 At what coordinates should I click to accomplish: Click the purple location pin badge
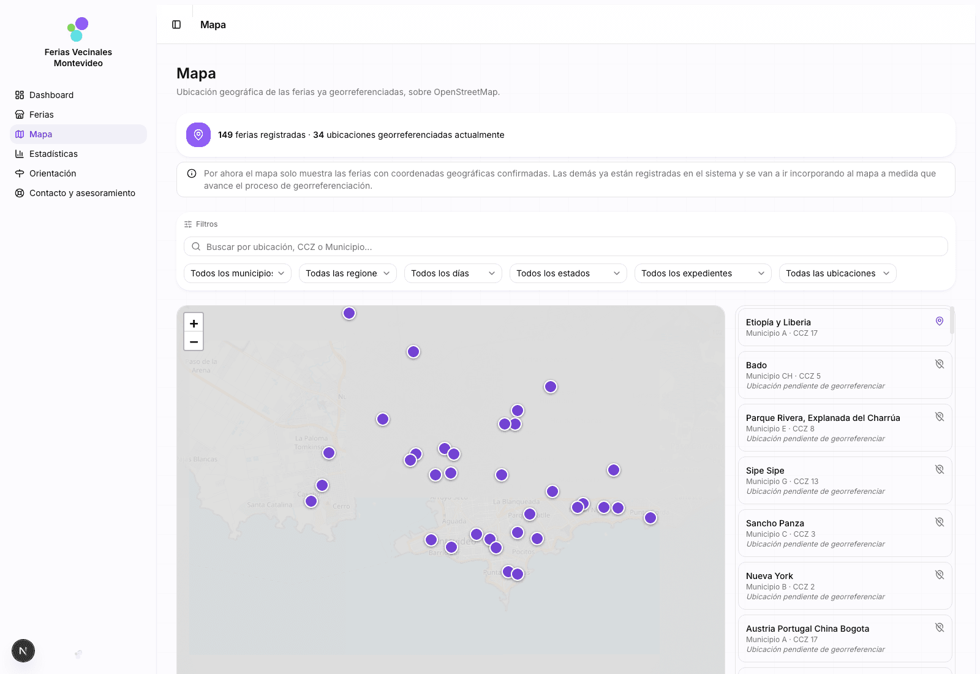[x=198, y=135]
